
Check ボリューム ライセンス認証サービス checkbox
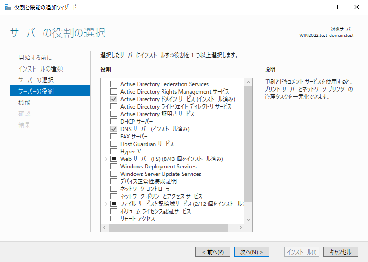pos(114,211)
